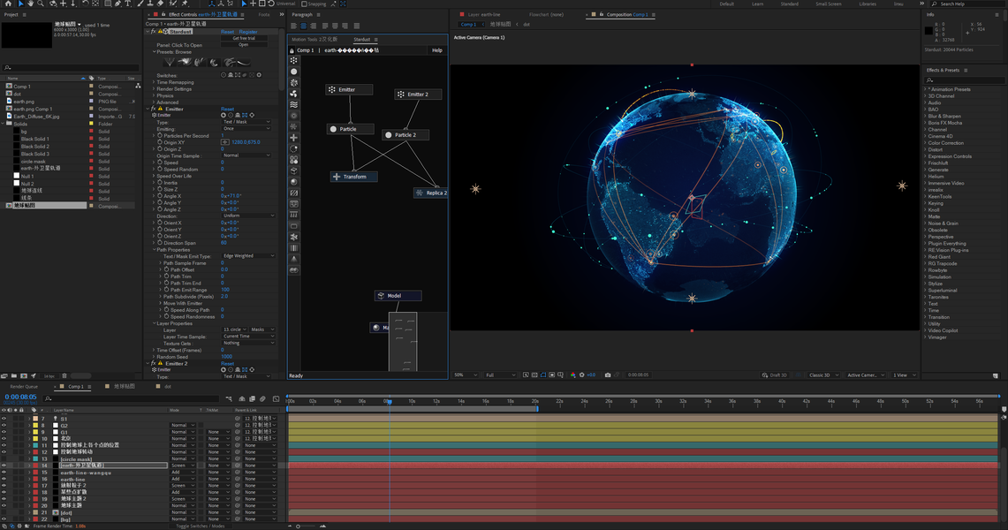Align paragraph text center
The width and height of the screenshot is (1008, 530).
[303, 26]
